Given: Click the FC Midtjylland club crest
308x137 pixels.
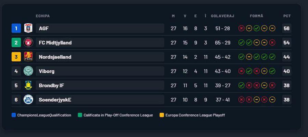Looking at the screenshot, I should point(28,43).
